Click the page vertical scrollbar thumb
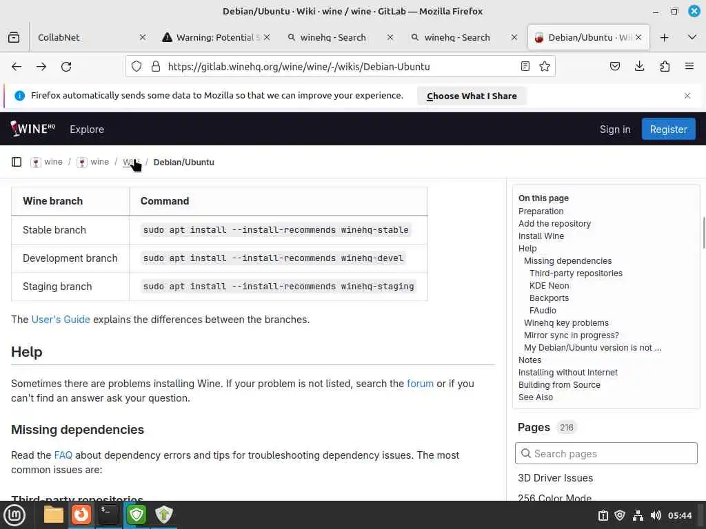Viewport: 706px width, 529px height. pyautogui.click(x=704, y=233)
